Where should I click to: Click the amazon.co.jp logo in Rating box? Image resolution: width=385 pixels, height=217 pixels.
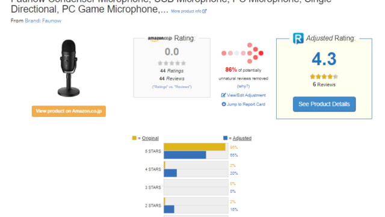160,39
